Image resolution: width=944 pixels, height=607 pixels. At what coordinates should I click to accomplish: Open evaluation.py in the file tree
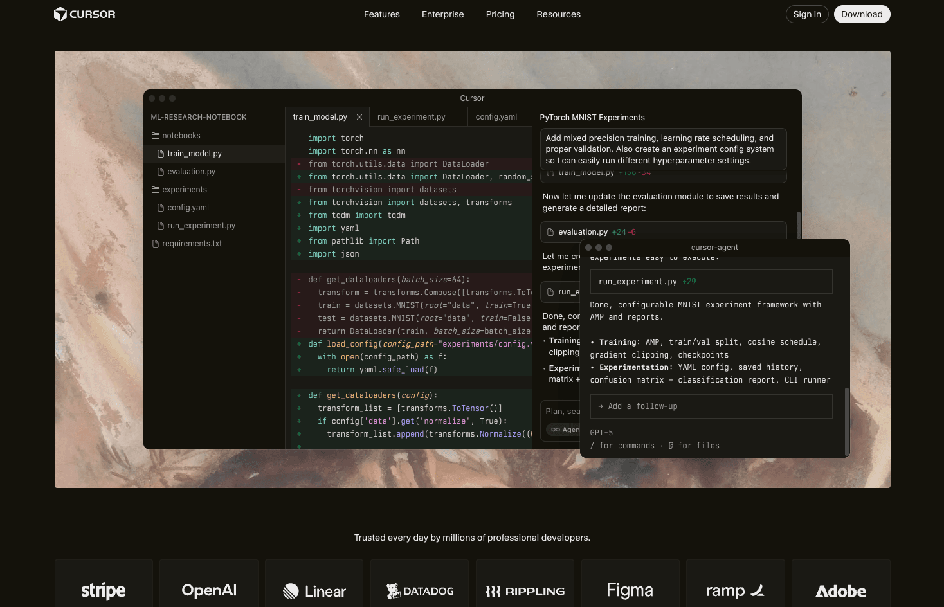(x=191, y=172)
